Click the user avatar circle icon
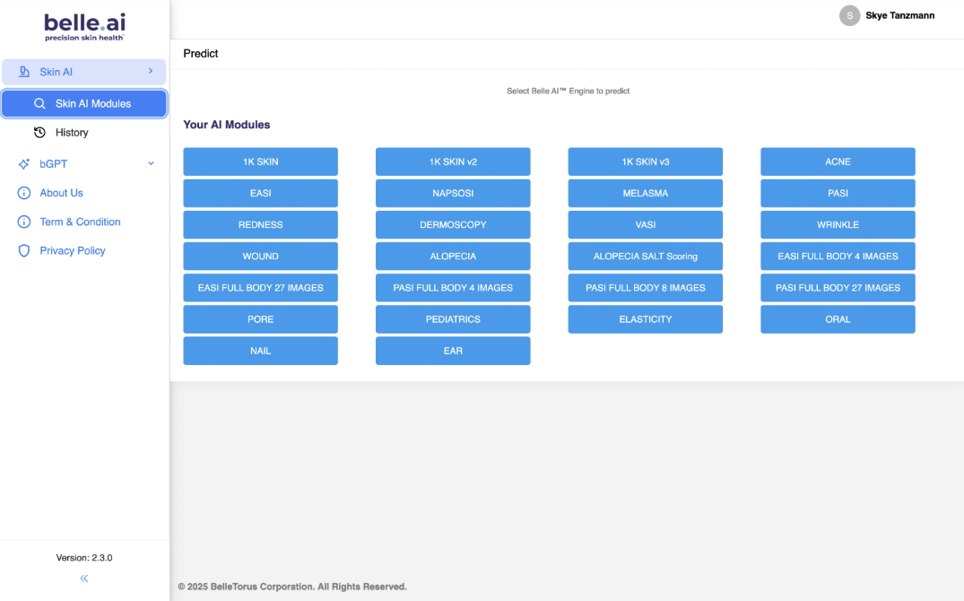This screenshot has height=601, width=964. tap(849, 15)
